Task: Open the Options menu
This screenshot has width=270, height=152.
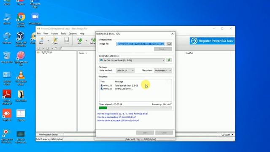Action: pyautogui.click(x=73, y=34)
